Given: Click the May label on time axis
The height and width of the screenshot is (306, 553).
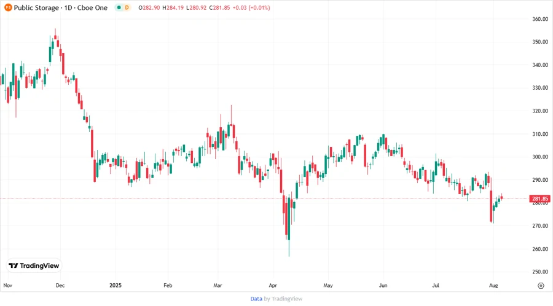Looking at the screenshot, I should point(328,285).
